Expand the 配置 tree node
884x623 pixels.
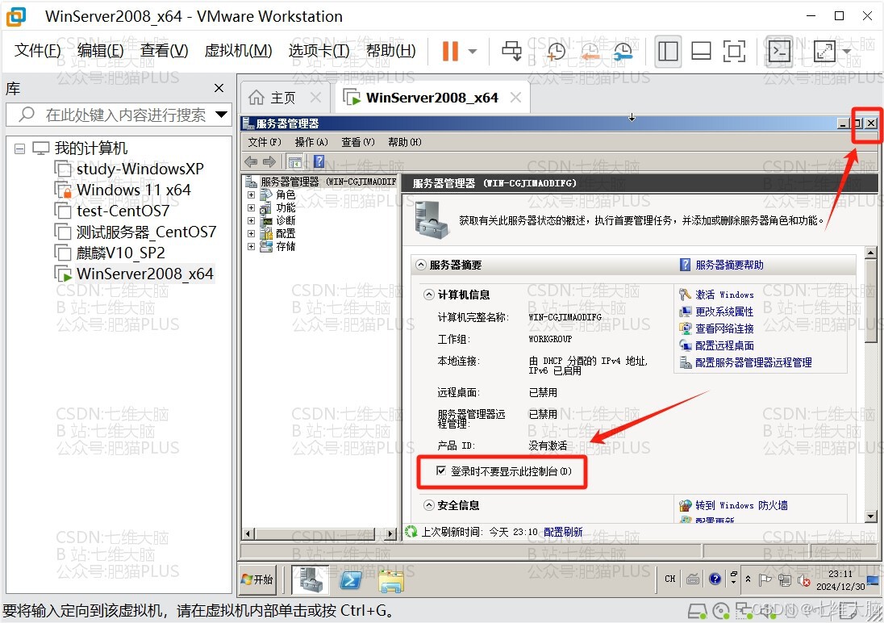pyautogui.click(x=252, y=234)
